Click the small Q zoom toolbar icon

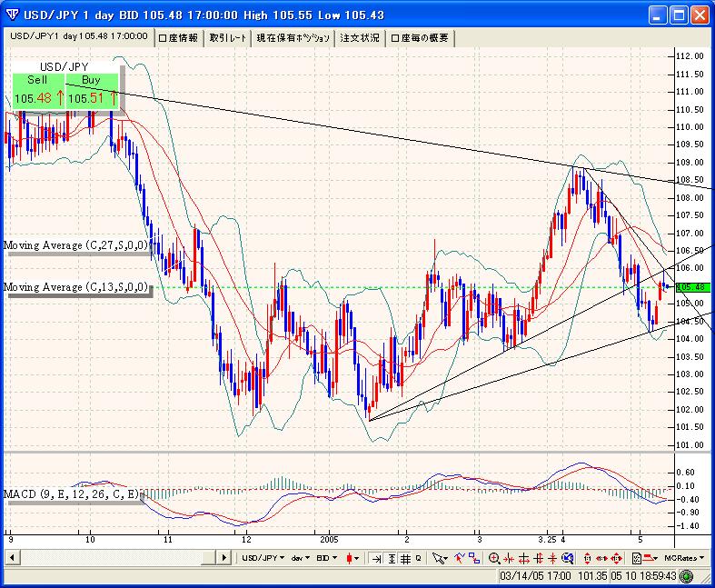click(x=418, y=557)
